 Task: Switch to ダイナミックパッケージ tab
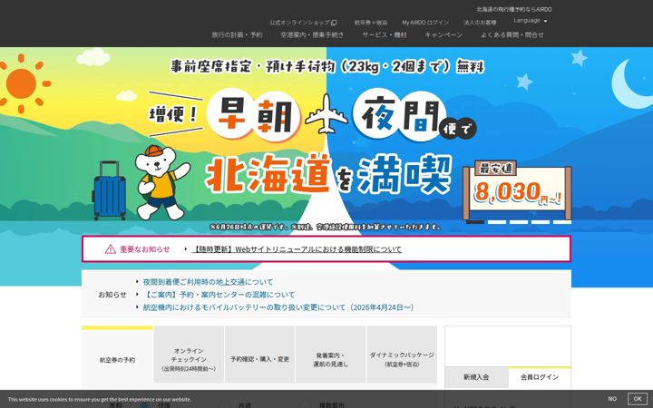(x=402, y=355)
